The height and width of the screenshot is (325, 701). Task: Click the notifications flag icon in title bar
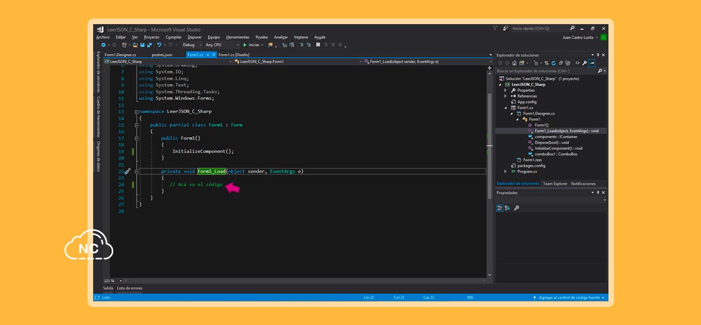(495, 28)
